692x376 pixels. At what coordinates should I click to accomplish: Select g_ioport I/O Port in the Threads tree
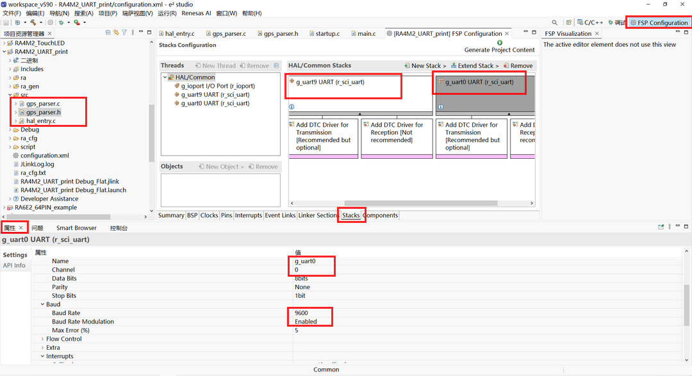click(215, 86)
